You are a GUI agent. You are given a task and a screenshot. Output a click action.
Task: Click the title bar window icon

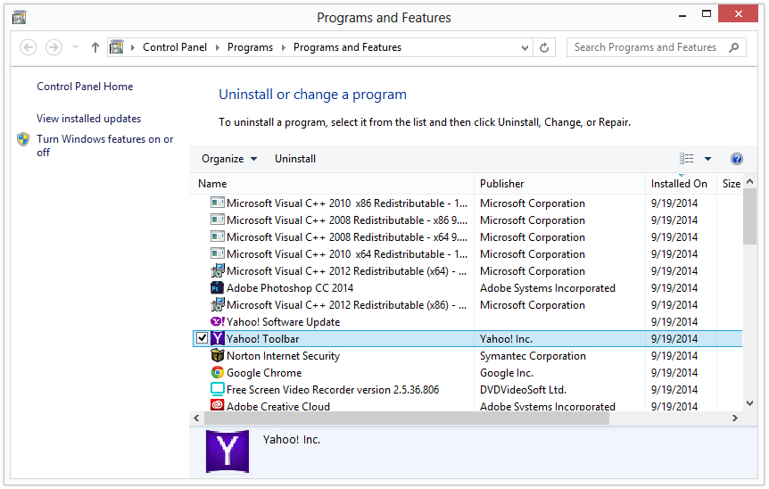click(x=19, y=18)
